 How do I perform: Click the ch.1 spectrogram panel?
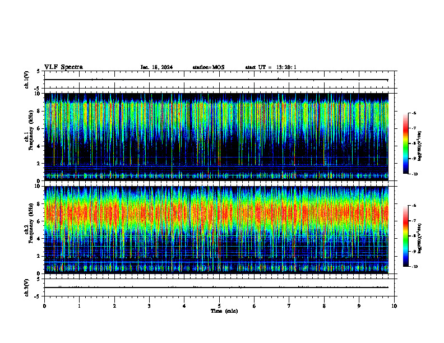(x=216, y=137)
